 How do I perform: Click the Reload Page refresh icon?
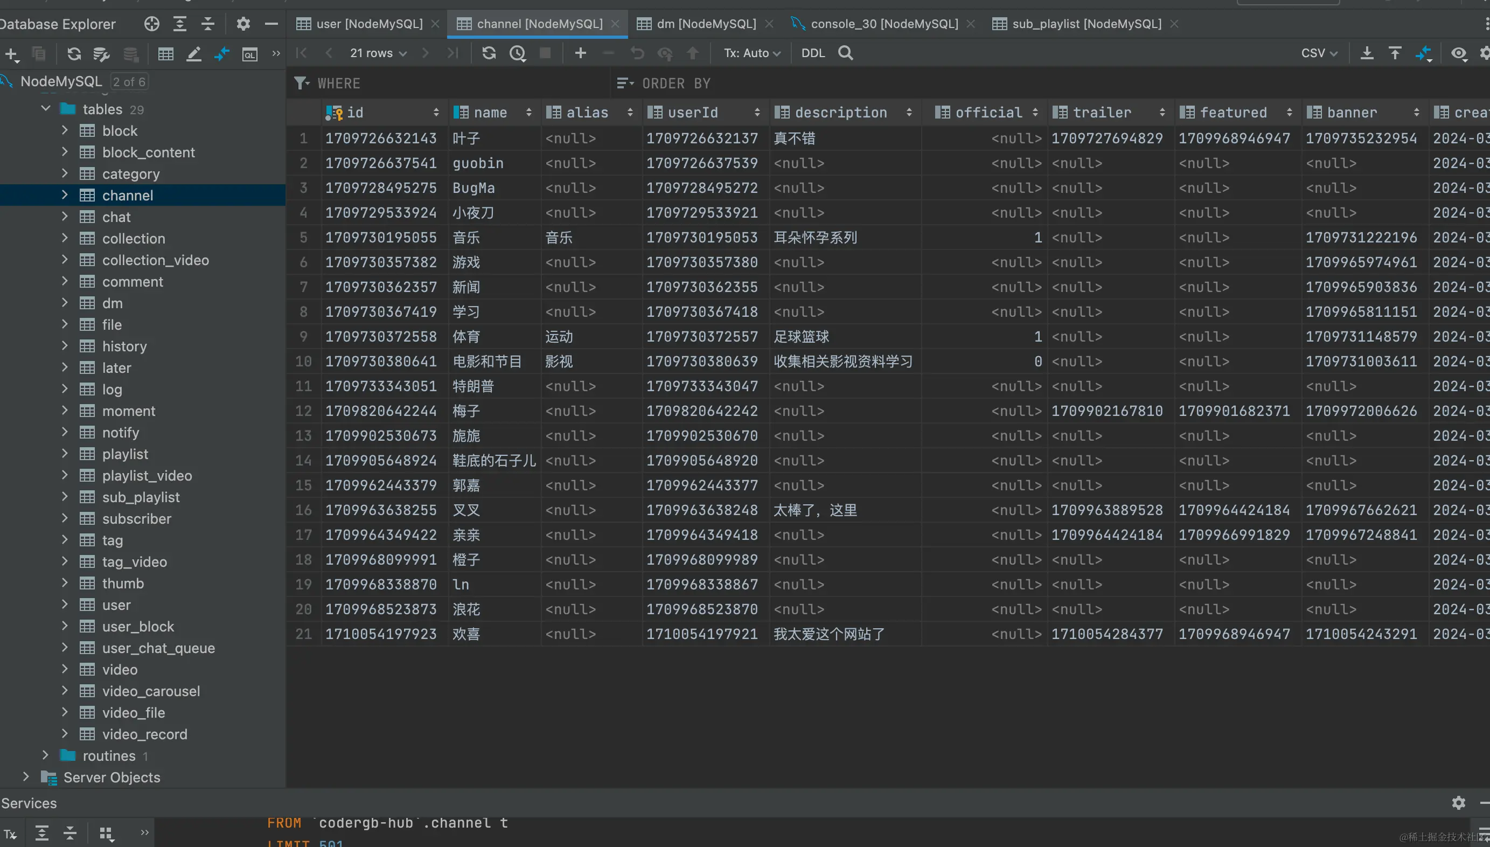click(489, 53)
